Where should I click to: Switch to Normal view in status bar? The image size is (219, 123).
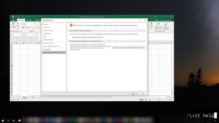click(x=141, y=100)
